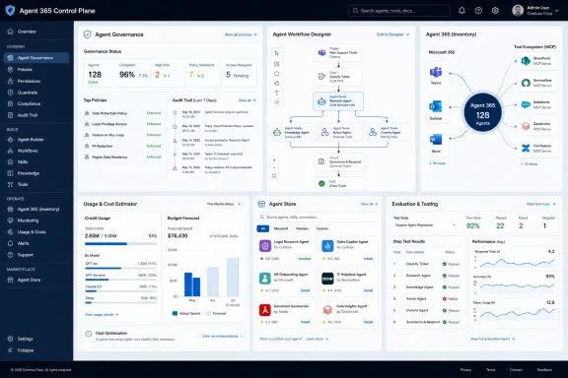Click the Word app icon in the inventory
This screenshot has width=568, height=378.
(x=436, y=140)
